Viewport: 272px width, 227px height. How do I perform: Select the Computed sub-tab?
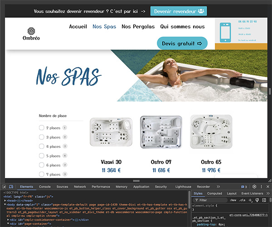(x=214, y=193)
